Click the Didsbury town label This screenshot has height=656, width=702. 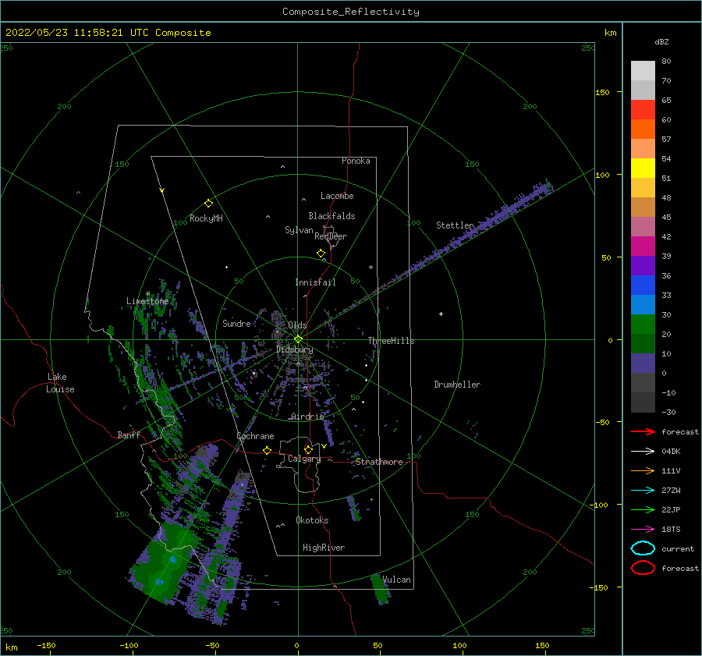294,349
